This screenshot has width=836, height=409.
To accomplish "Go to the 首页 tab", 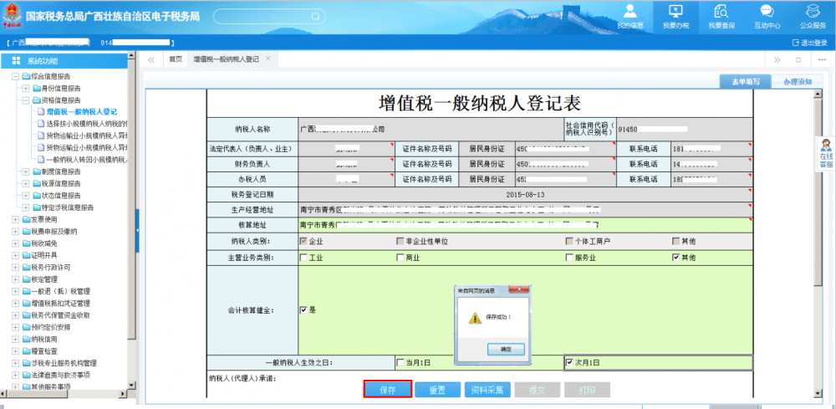I will tap(176, 59).
